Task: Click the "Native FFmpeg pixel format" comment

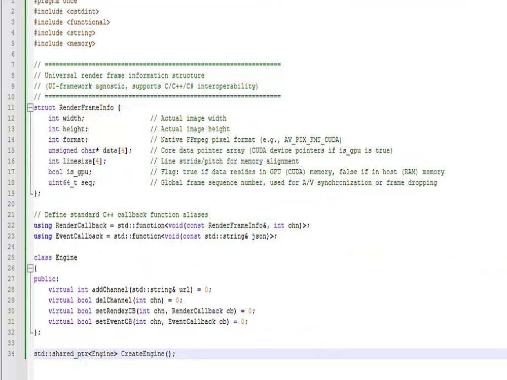Action: point(246,140)
